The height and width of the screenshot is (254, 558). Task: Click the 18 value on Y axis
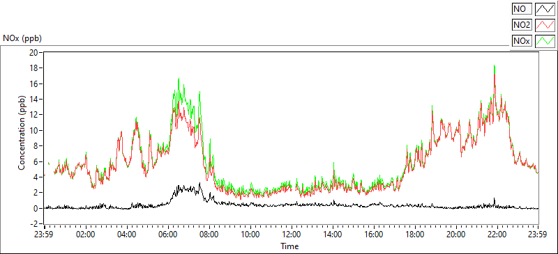34,68
